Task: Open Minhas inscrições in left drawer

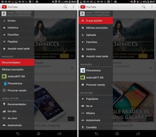Action: pyautogui.click(x=17, y=69)
